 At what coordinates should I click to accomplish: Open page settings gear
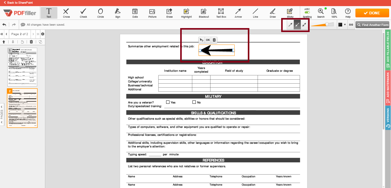[x=43, y=34]
